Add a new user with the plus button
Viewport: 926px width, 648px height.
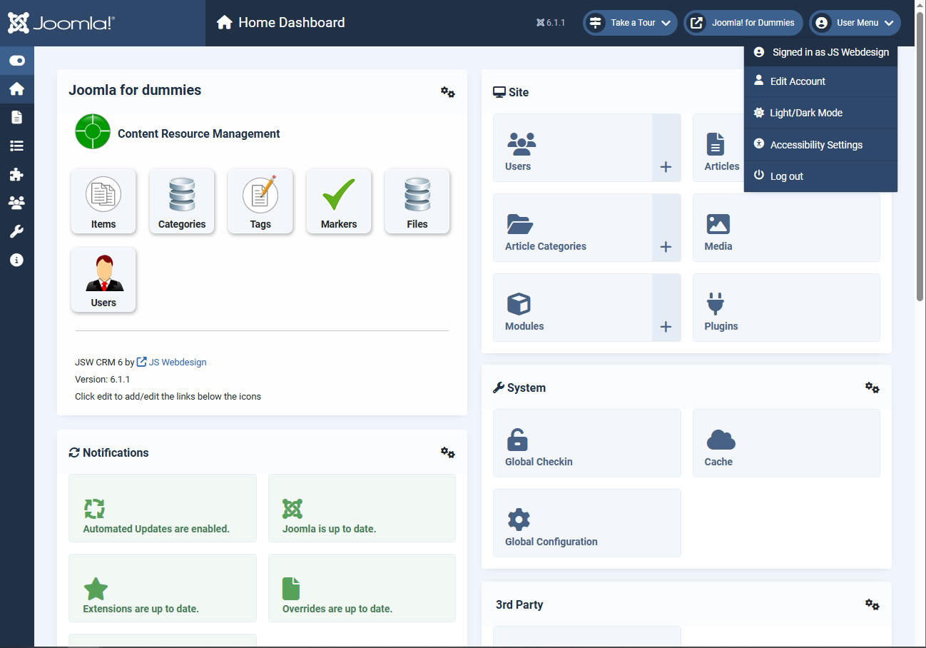[666, 148]
